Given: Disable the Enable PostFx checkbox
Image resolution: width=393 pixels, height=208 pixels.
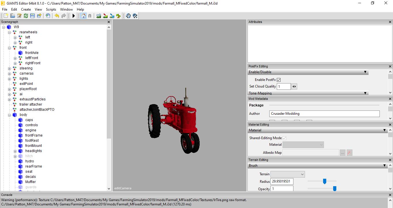Looking at the screenshot, I should tap(278, 80).
